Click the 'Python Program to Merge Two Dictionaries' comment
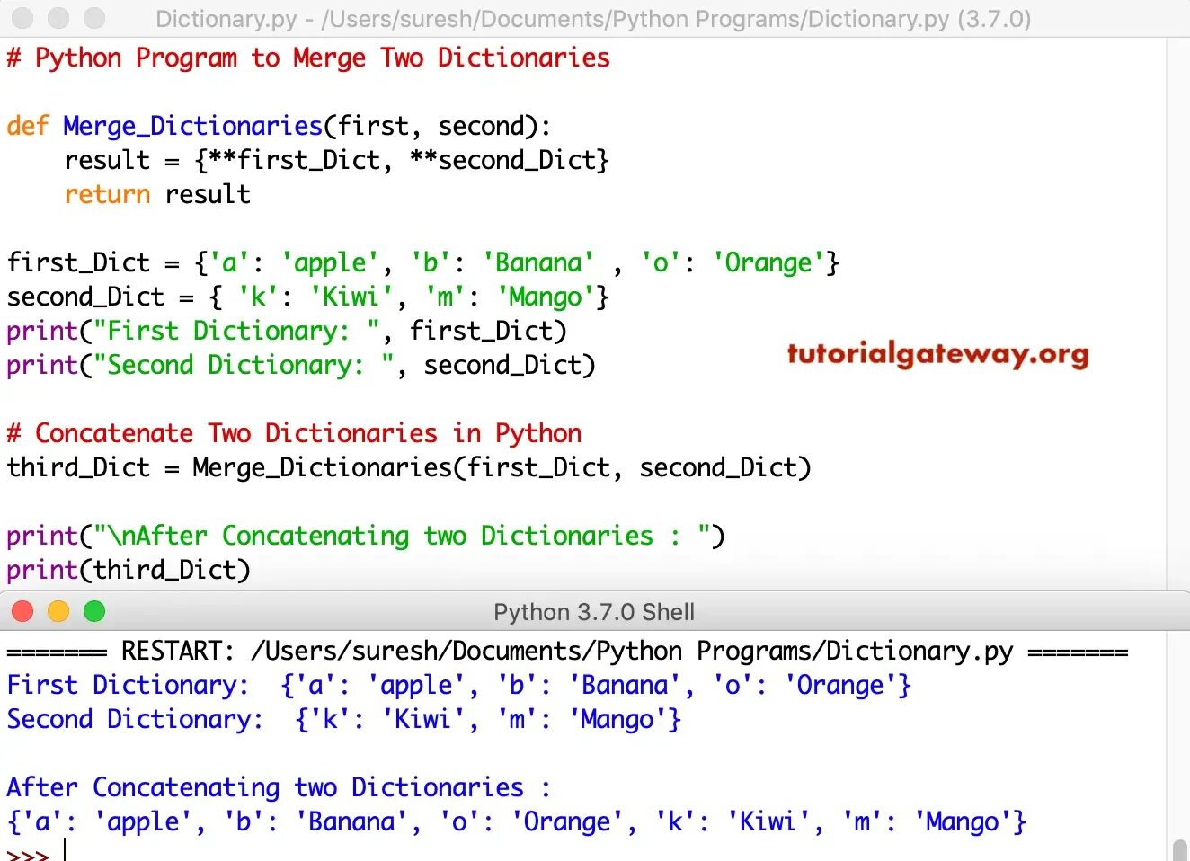 [308, 58]
